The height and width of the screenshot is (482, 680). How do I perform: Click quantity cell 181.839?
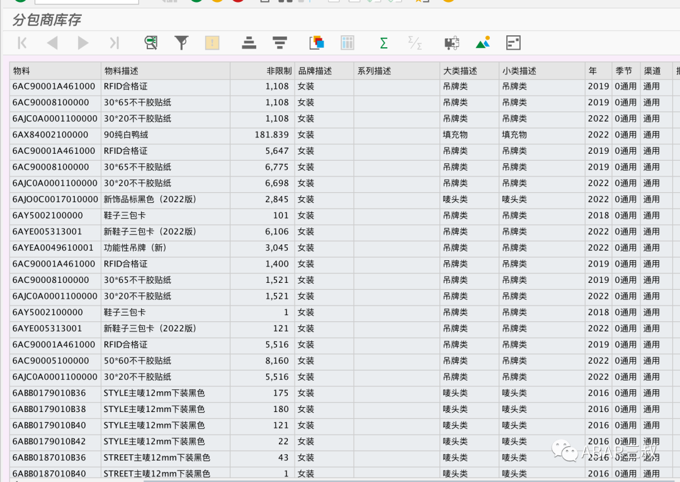coord(263,135)
